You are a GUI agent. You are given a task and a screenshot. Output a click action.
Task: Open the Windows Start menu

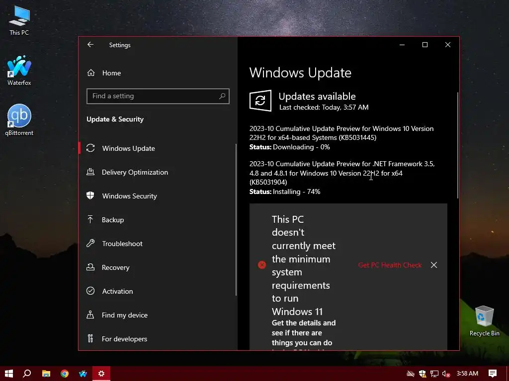tap(9, 374)
